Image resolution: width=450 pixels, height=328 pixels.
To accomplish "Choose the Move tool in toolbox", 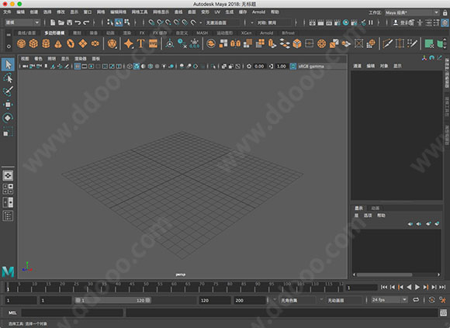I will coord(8,105).
